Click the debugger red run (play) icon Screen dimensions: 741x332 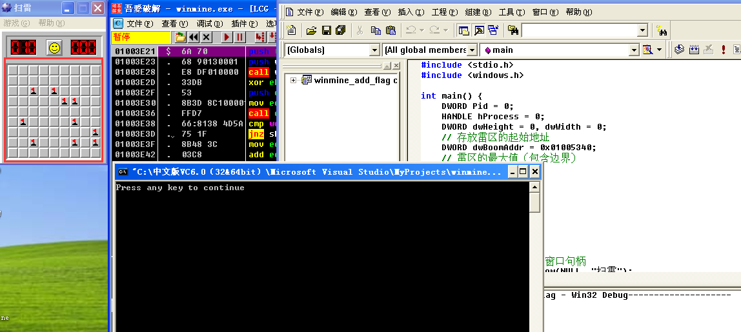click(x=227, y=37)
